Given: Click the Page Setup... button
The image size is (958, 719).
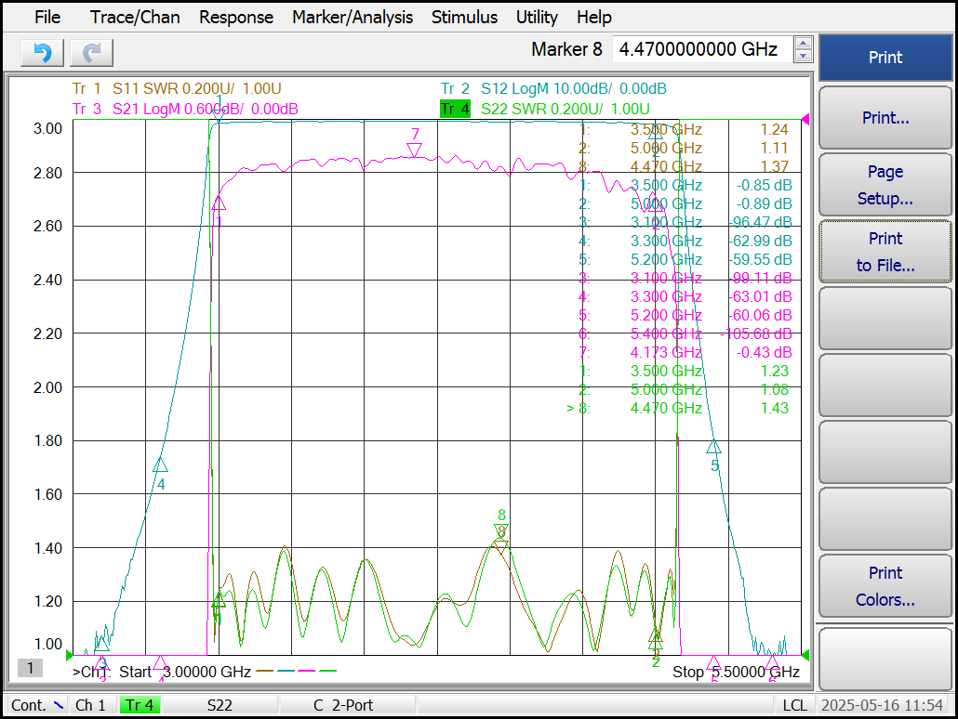Looking at the screenshot, I should 885,185.
